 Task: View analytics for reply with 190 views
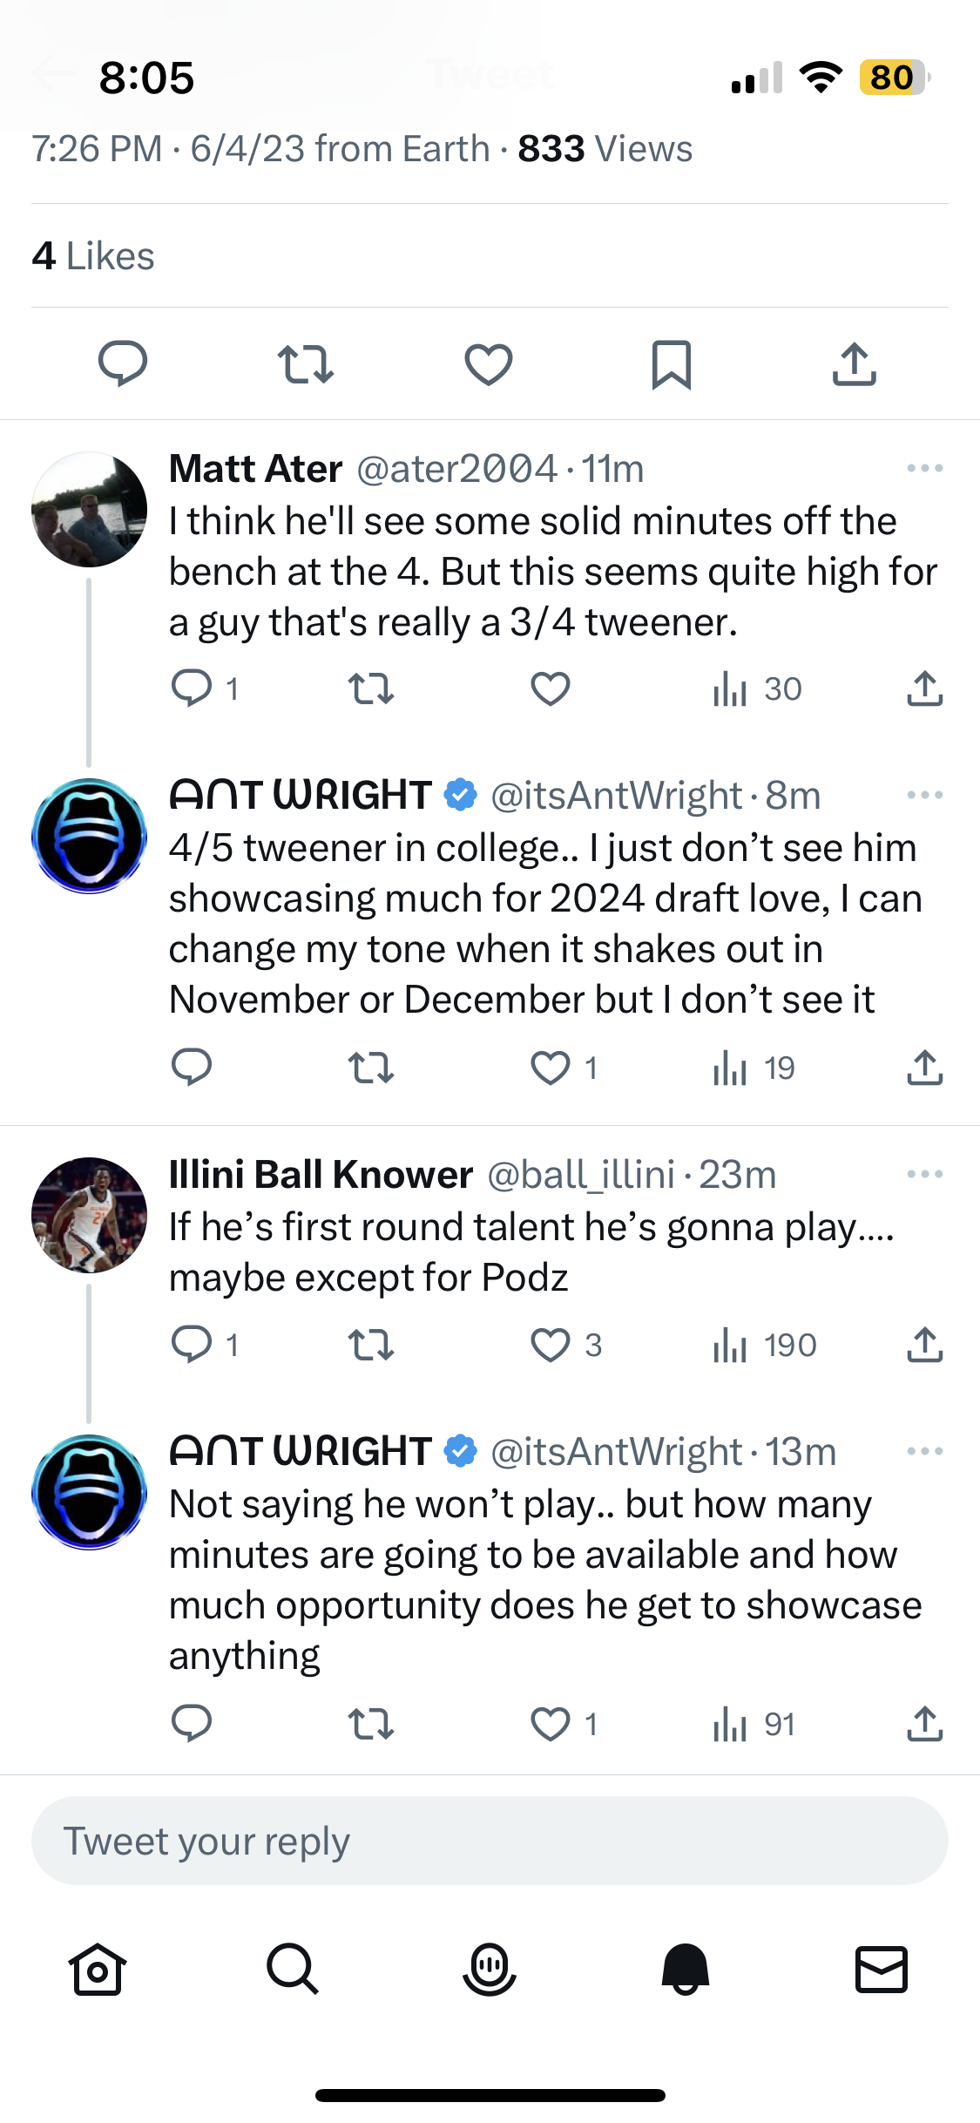pos(765,1345)
